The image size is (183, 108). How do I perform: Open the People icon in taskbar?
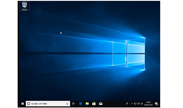127,103
